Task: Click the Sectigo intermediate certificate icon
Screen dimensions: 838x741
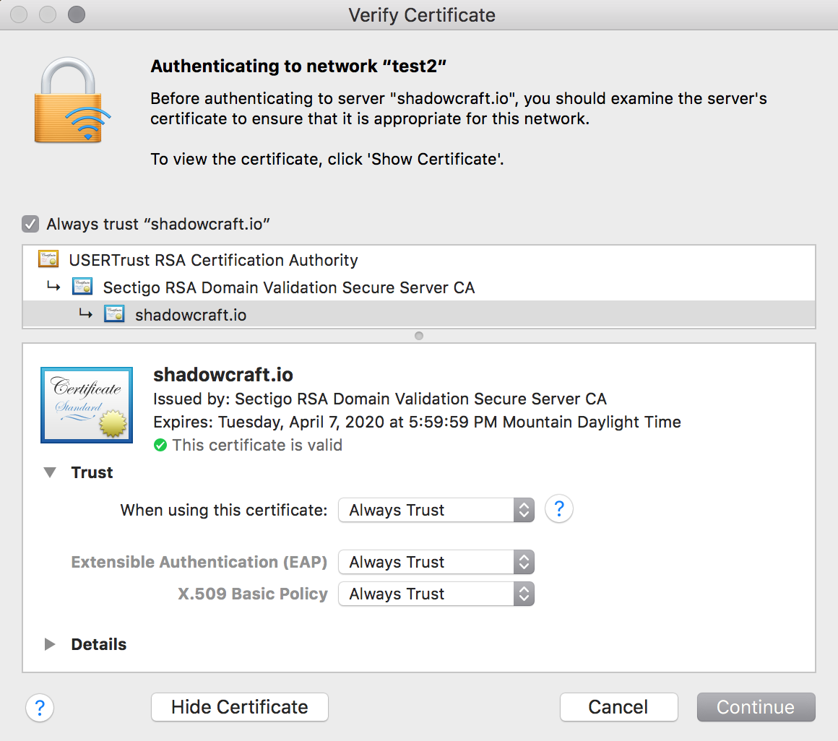Action: coord(82,287)
